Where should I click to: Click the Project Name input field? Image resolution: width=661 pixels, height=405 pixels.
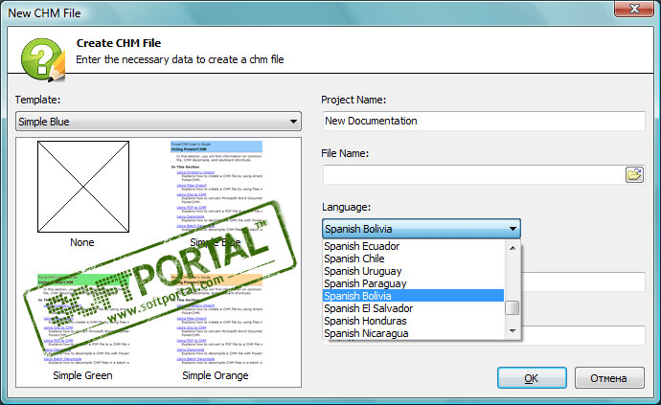pos(484,121)
